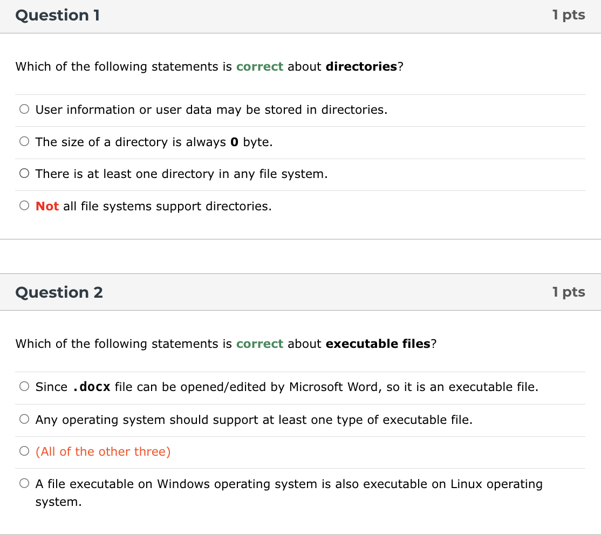Click the '1 pts' label in Question 2 header
Viewport: 601px width, 535px height.
[569, 292]
